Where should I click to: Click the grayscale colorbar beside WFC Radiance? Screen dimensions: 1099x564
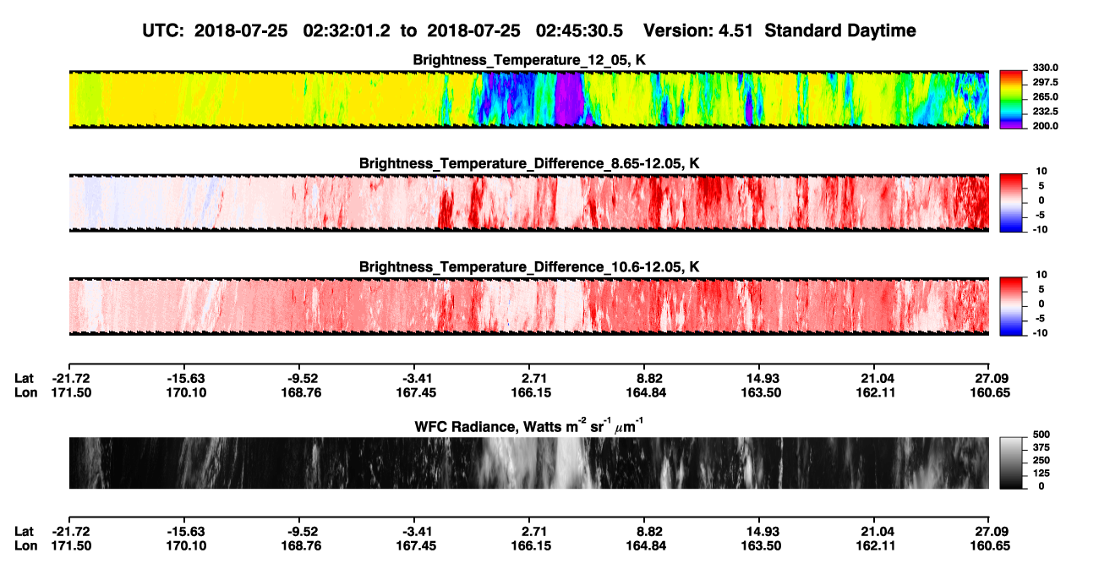(1011, 463)
